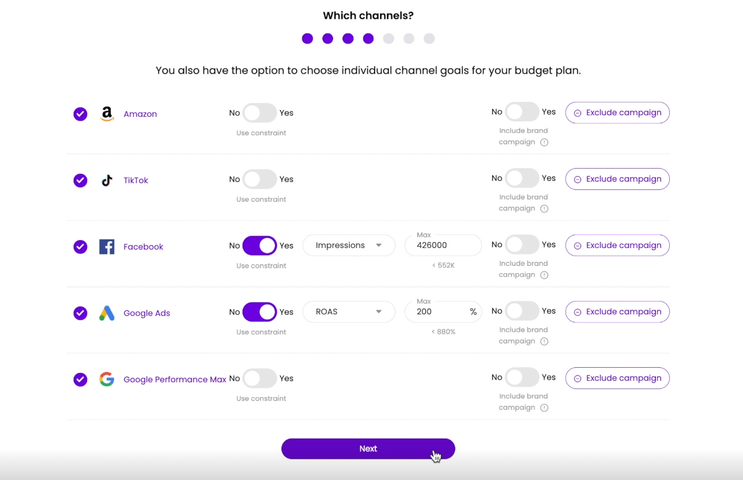Jump to the fifth step dot

pyautogui.click(x=389, y=39)
